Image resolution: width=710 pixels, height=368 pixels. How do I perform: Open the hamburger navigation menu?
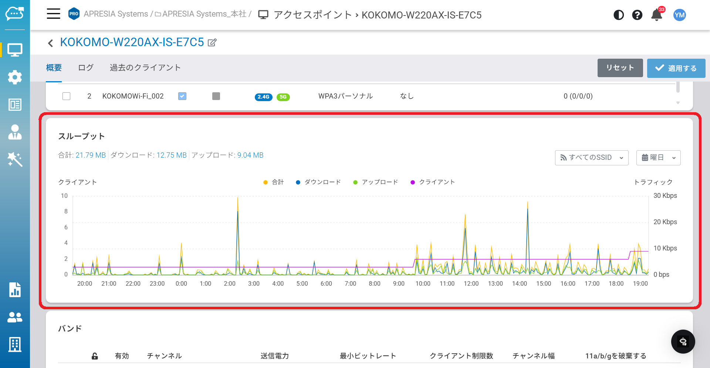tap(53, 14)
